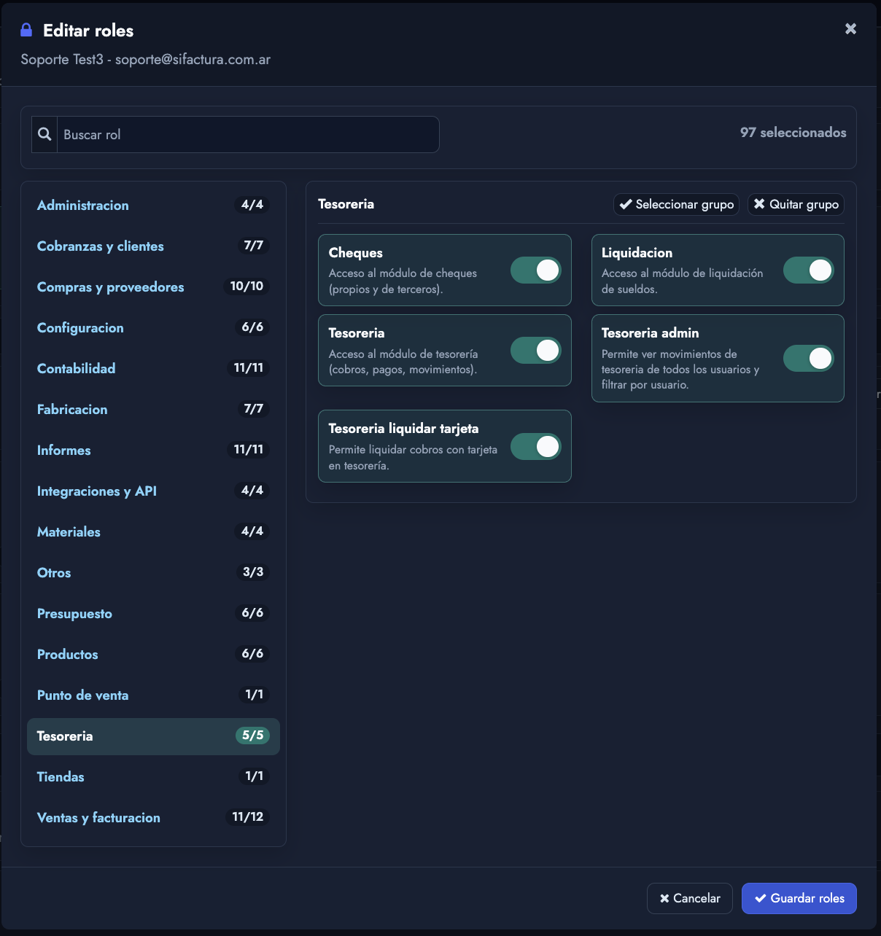Select Cobranzas y clientes category

[153, 246]
